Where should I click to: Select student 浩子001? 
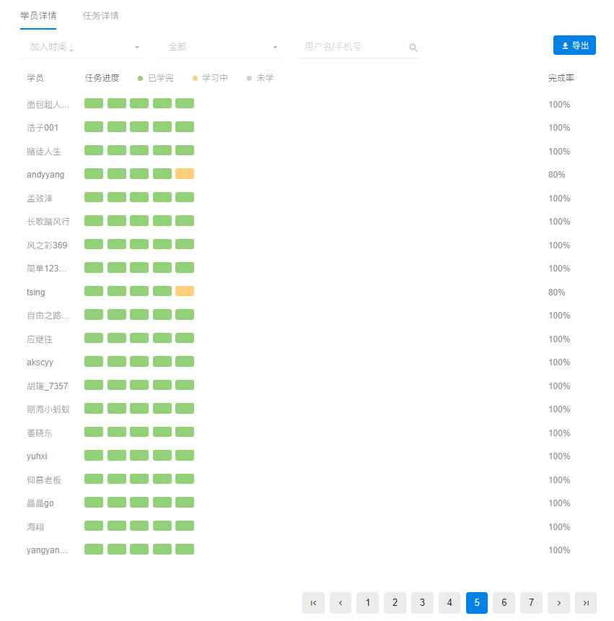pyautogui.click(x=43, y=128)
